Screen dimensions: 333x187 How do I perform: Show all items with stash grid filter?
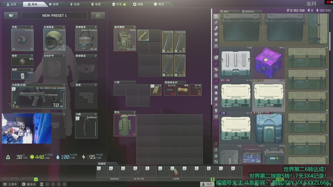[x=216, y=17]
